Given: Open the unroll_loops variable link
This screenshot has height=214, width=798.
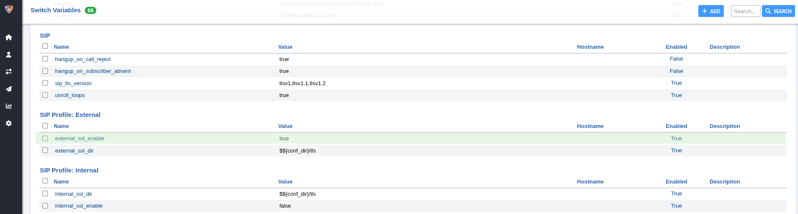Looking at the screenshot, I should tap(70, 95).
